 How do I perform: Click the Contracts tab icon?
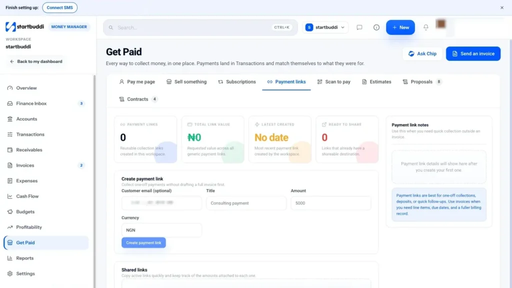pyautogui.click(x=122, y=99)
